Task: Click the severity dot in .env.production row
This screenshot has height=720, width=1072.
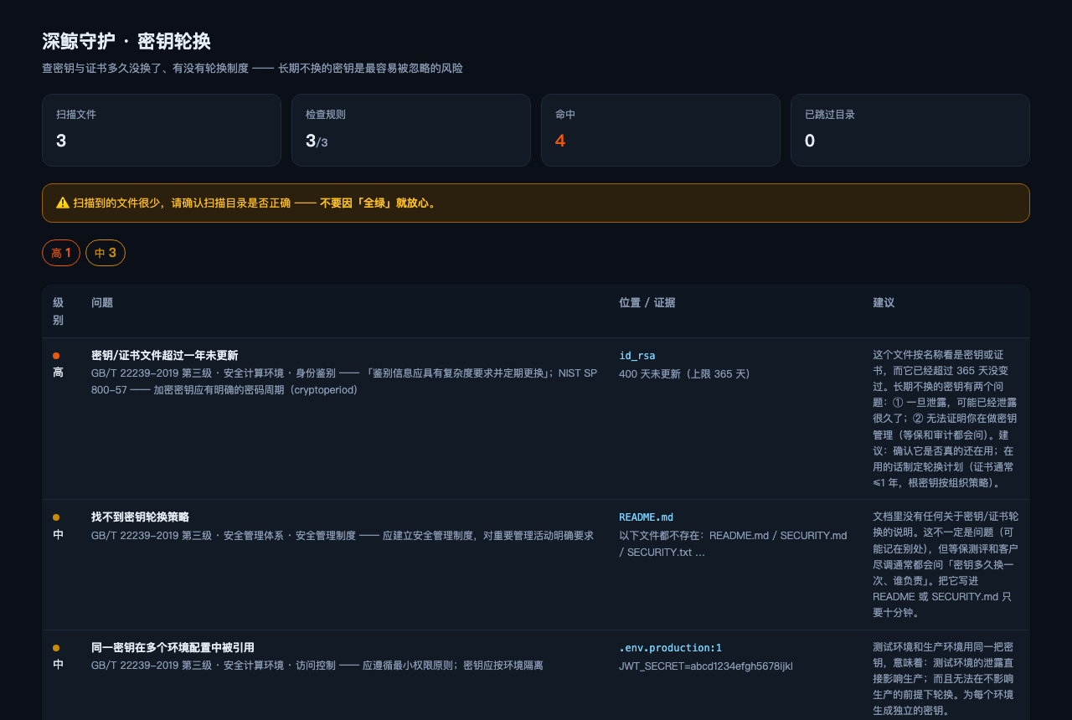Action: coord(56,648)
